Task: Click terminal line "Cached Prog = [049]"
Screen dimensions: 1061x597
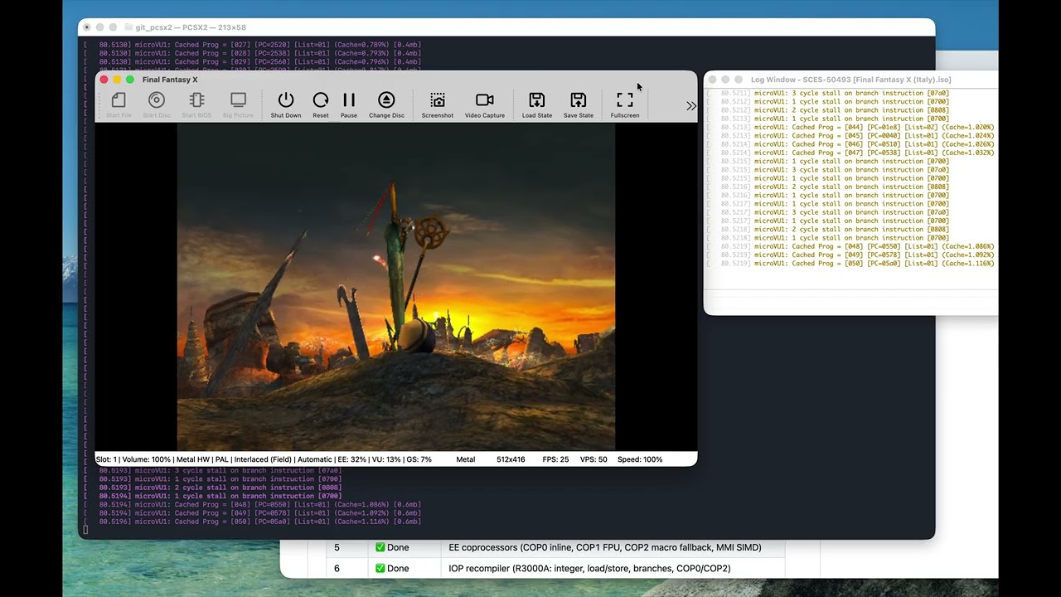Action: tap(253, 513)
